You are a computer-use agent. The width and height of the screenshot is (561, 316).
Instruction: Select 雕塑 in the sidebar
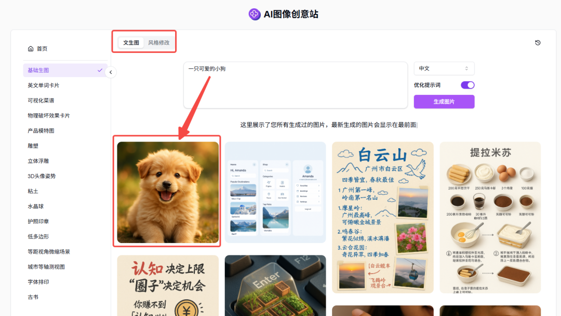click(33, 146)
